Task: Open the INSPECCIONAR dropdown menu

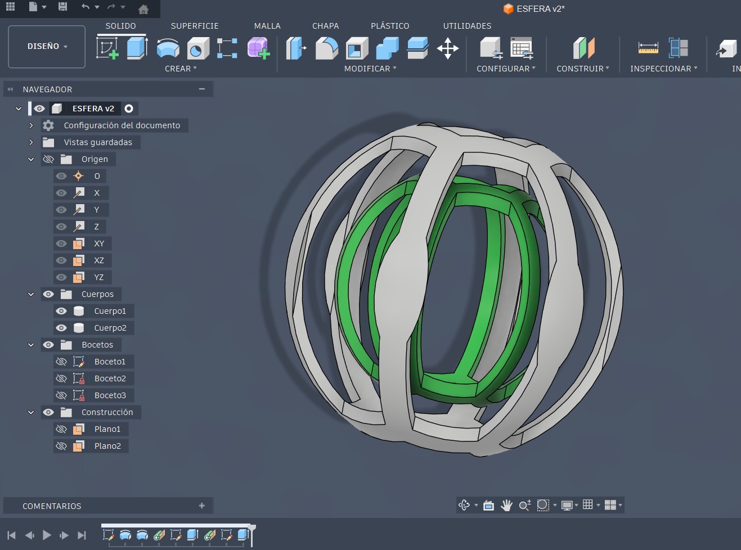Action: click(x=664, y=69)
